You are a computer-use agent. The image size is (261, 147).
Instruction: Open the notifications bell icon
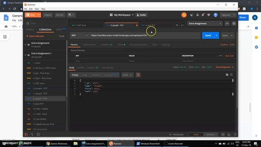[x=203, y=15]
